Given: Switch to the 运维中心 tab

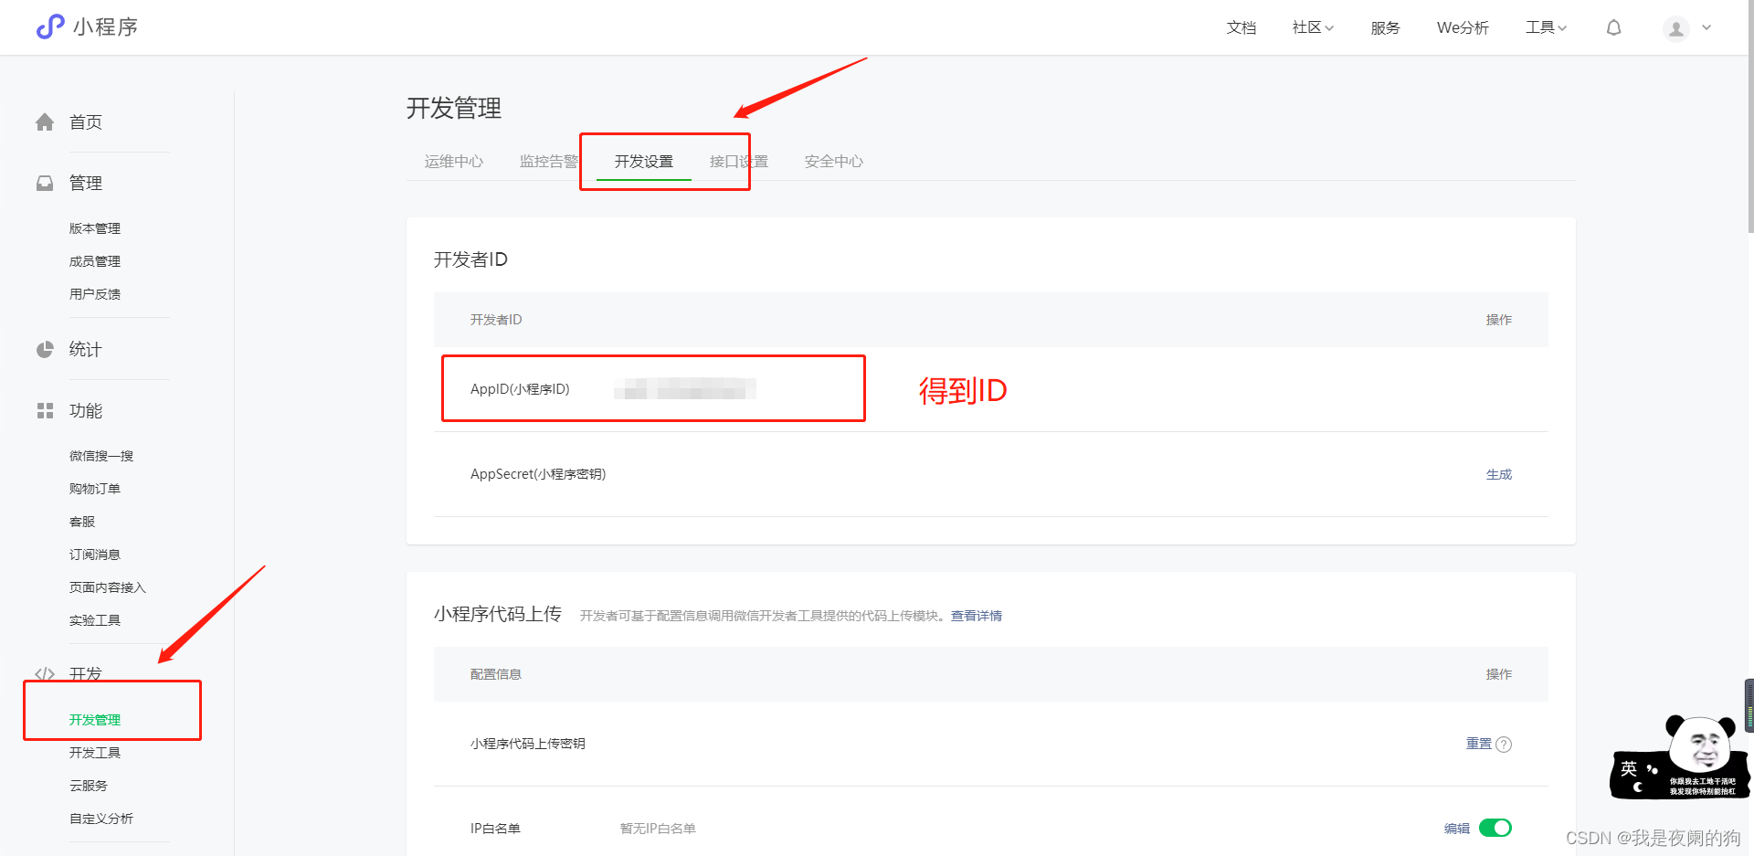Looking at the screenshot, I should tap(454, 162).
